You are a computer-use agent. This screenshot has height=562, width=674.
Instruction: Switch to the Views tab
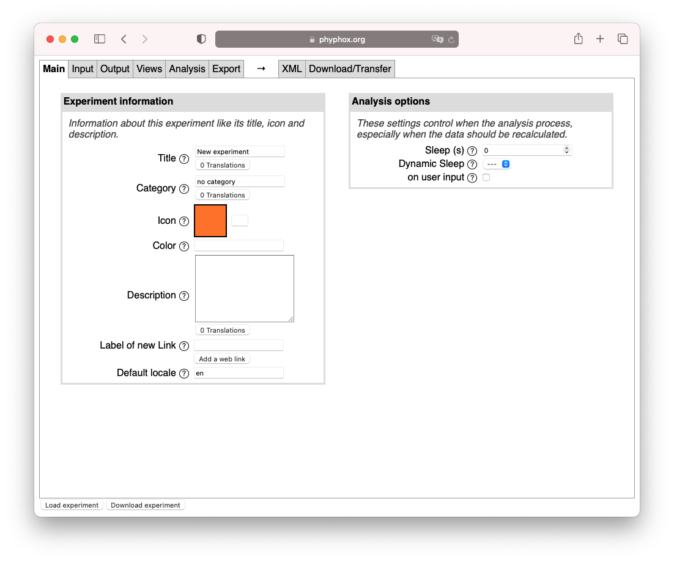click(x=149, y=69)
